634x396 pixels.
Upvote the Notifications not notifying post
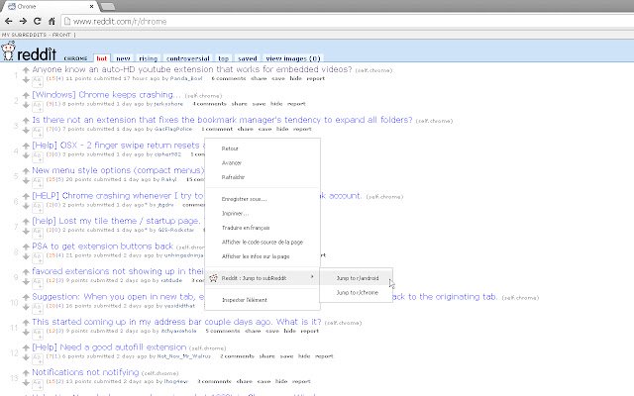click(x=26, y=373)
